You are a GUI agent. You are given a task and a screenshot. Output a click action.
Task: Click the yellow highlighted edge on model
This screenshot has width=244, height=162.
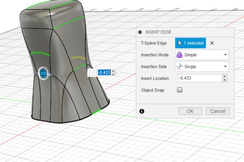click(x=78, y=58)
